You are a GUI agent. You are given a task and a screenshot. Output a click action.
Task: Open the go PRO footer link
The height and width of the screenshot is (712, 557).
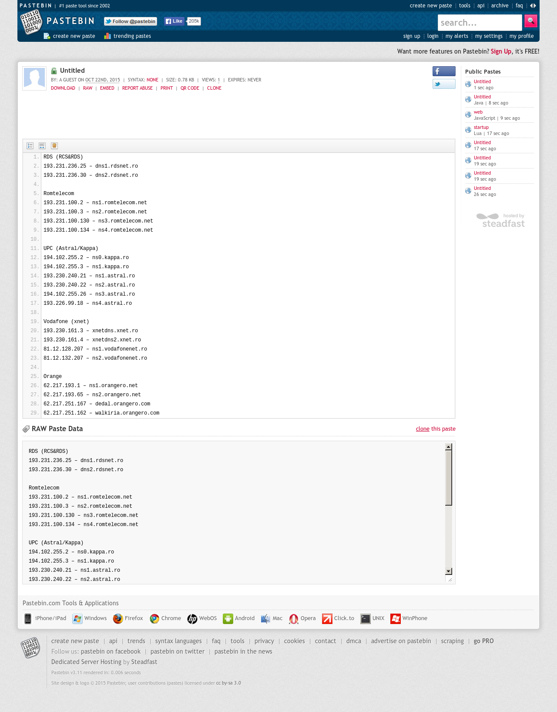point(484,641)
